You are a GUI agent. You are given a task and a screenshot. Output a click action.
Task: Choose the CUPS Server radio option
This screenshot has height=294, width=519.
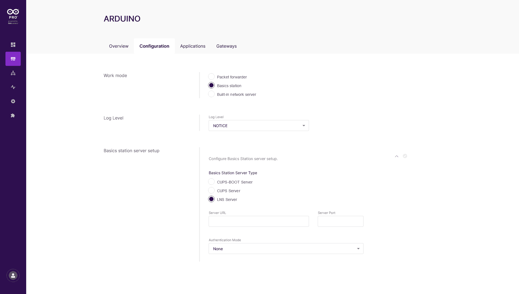click(x=211, y=191)
